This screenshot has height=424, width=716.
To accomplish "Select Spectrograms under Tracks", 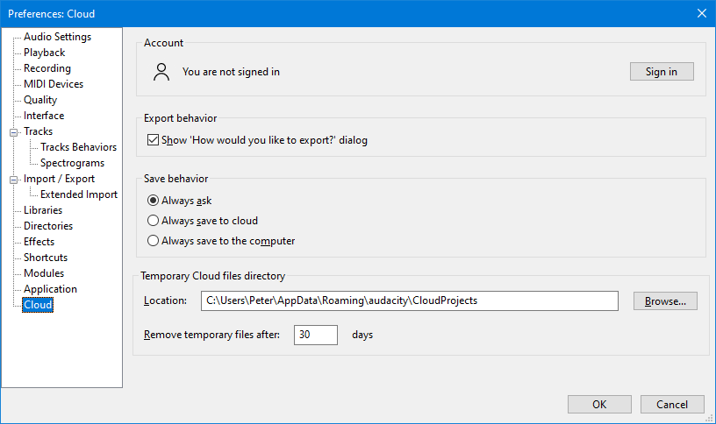I will [x=72, y=163].
